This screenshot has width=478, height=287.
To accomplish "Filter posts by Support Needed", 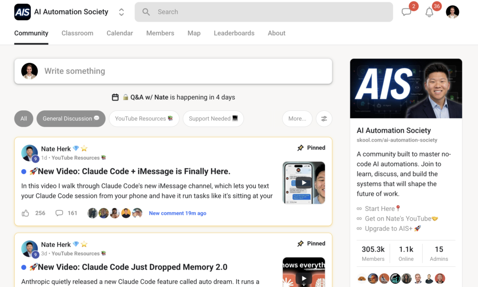I will [213, 119].
